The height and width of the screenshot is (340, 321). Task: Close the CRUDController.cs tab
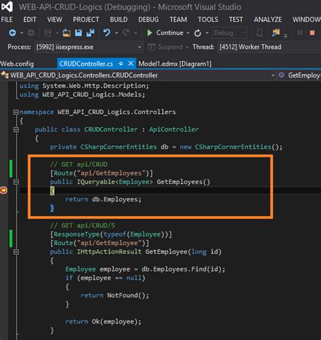click(131, 64)
